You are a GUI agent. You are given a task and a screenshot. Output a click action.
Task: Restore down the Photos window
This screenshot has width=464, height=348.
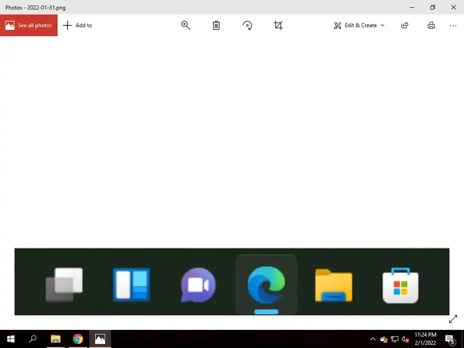pyautogui.click(x=433, y=7)
